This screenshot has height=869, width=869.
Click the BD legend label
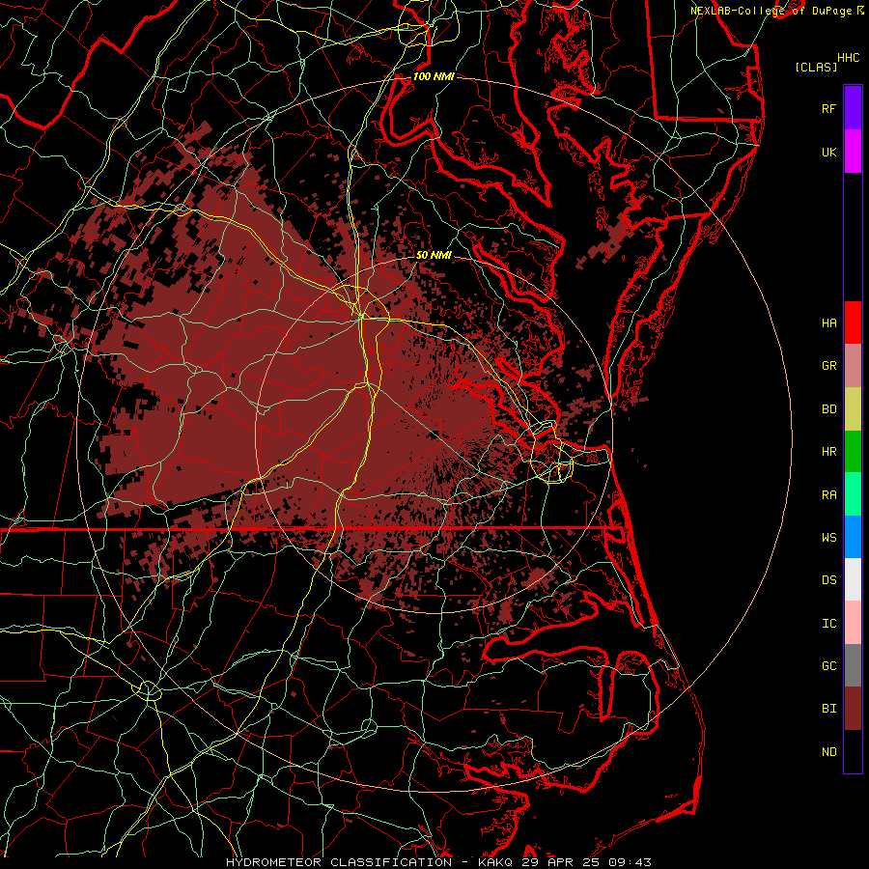(x=828, y=409)
